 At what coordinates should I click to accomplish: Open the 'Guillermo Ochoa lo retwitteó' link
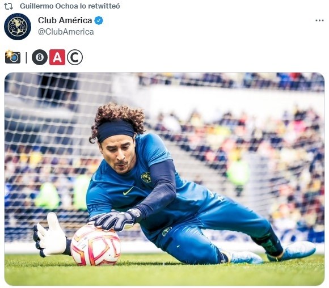(x=70, y=6)
